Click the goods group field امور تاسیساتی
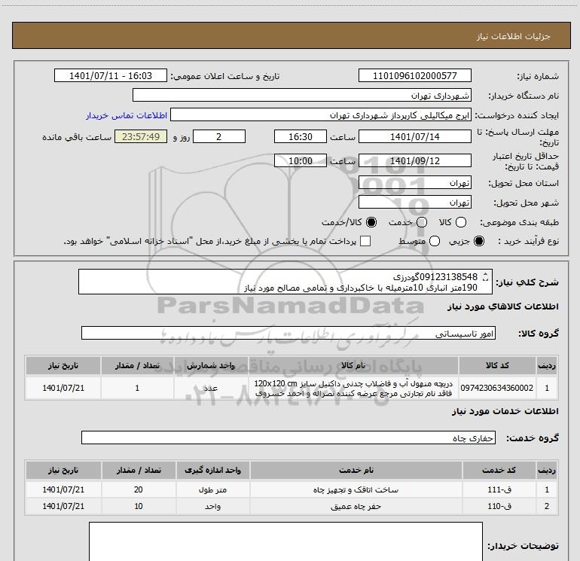Viewport: 580px width, 561px height. point(288,333)
